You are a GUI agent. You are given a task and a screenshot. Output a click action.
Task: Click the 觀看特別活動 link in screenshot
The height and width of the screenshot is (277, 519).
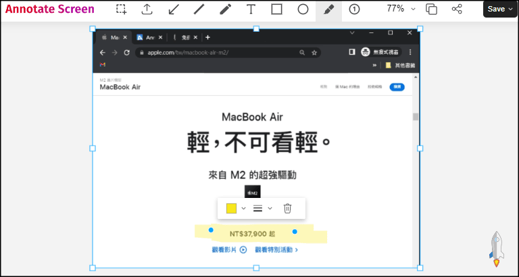click(x=276, y=250)
